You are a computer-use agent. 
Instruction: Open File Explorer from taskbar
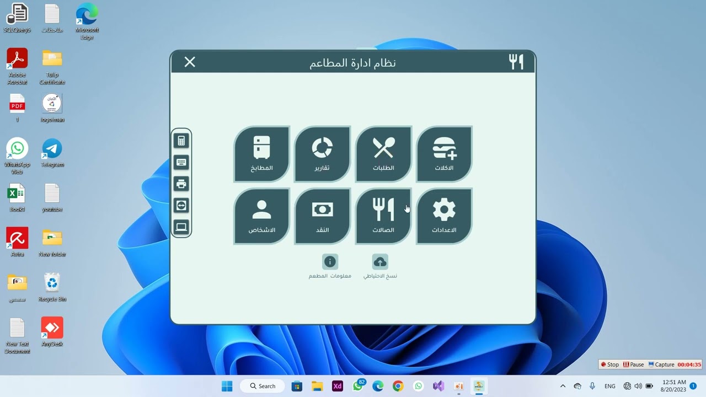[x=317, y=386]
